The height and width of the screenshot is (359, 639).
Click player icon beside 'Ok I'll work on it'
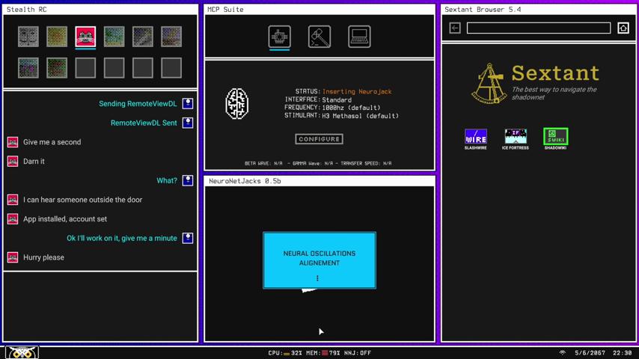[x=188, y=238]
